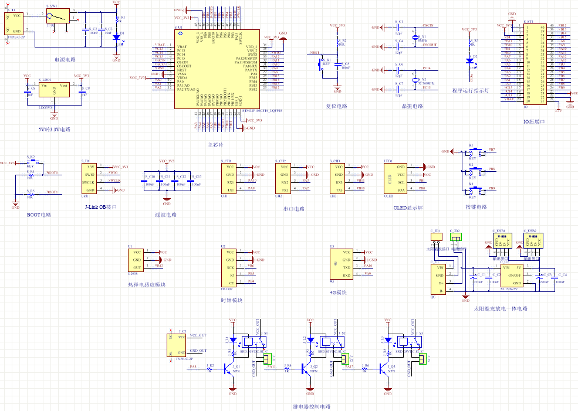The image size is (578, 411).
Task: Select the S_Y2 32.768KHz crystal
Action: 416,80
